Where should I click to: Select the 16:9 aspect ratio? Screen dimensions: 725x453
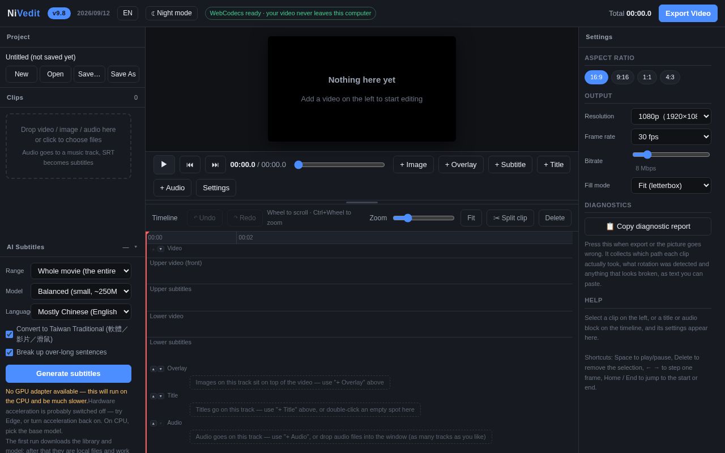pos(596,77)
